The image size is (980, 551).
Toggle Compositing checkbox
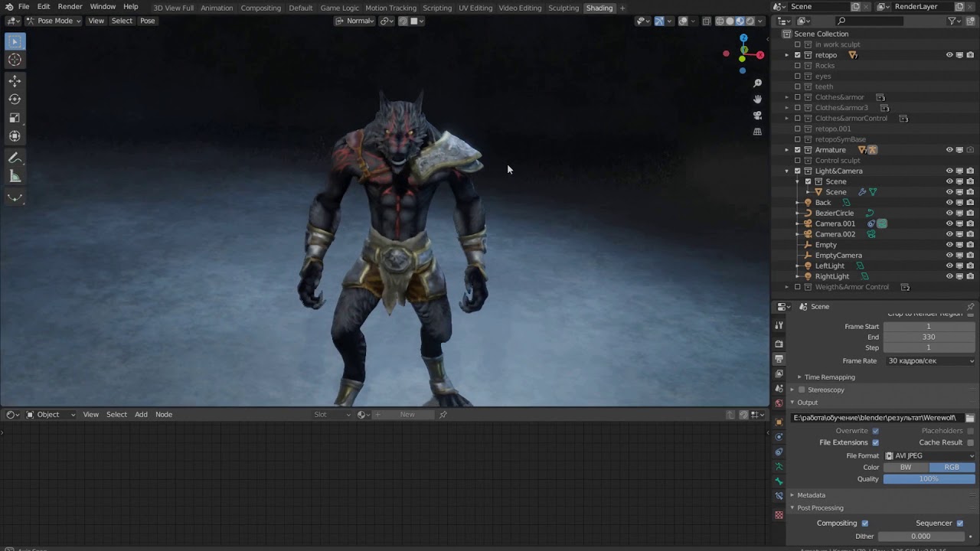click(x=864, y=523)
